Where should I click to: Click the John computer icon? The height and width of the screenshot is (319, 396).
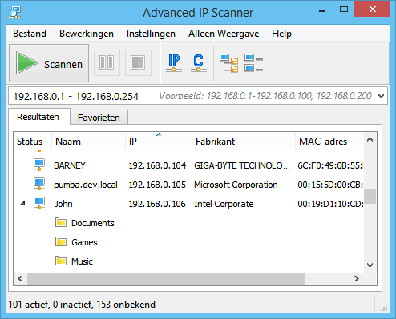(39, 203)
